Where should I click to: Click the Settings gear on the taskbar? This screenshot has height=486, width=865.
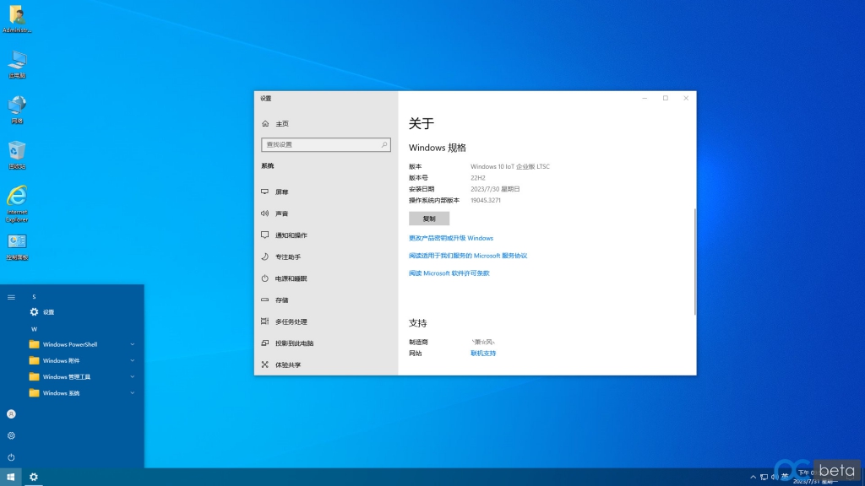(34, 478)
